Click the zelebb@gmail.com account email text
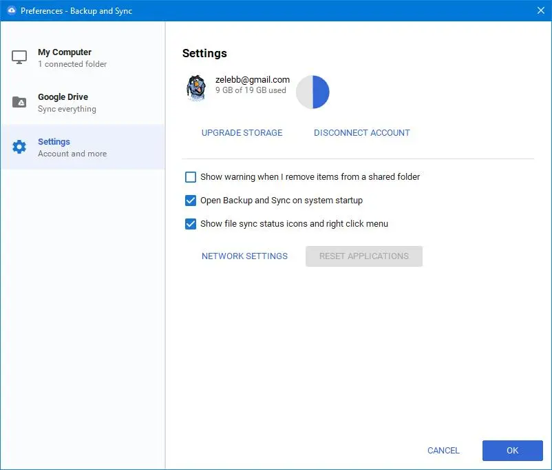This screenshot has width=552, height=470. click(x=253, y=80)
